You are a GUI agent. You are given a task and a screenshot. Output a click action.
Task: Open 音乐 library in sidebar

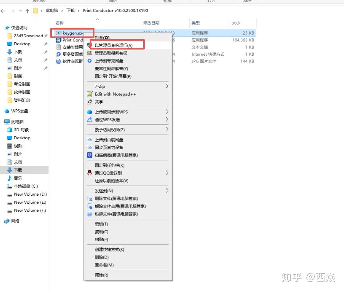click(18, 178)
